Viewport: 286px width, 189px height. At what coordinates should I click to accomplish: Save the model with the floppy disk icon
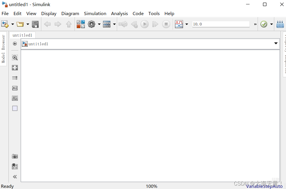point(35,24)
